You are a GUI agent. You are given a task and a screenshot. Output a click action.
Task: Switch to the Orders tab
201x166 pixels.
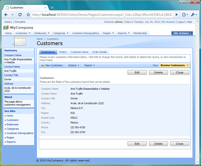63,52
